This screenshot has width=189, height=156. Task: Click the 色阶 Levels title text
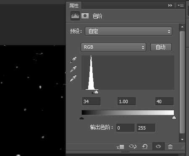pos(97,16)
